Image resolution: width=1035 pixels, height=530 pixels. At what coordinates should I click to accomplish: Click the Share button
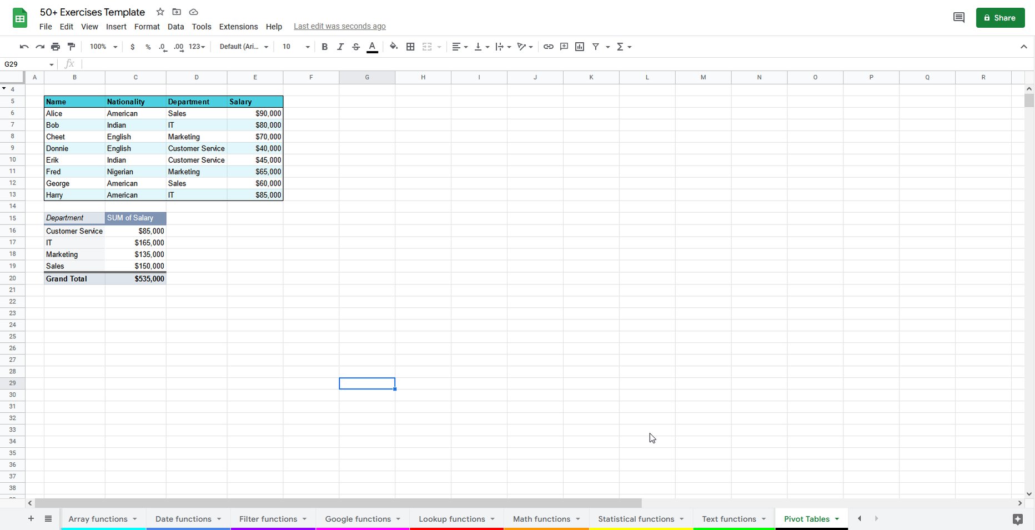(x=1000, y=17)
